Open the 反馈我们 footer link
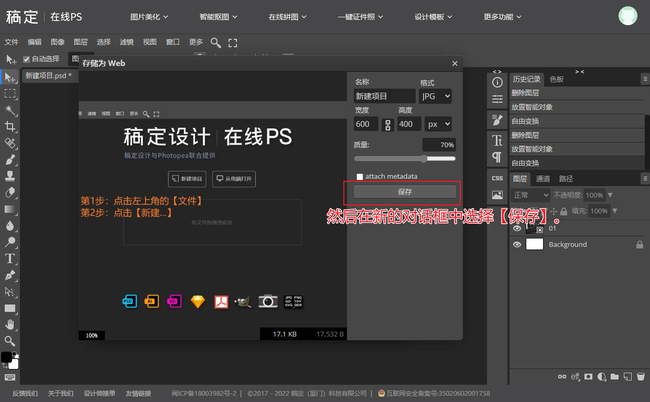This screenshot has height=402, width=650. coord(25,393)
